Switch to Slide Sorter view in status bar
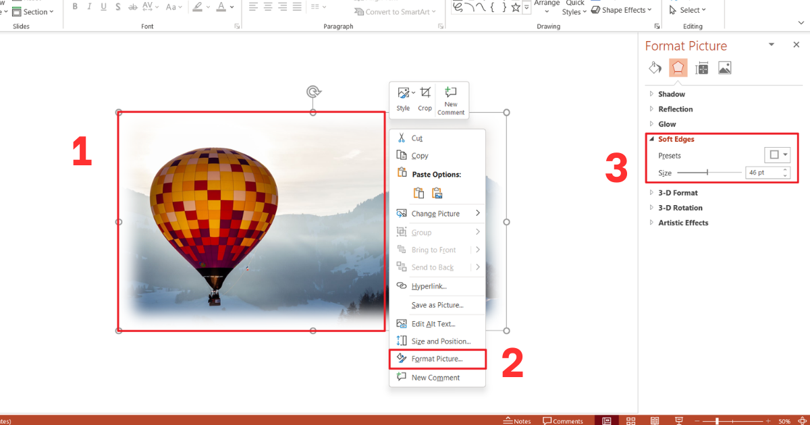 630,420
